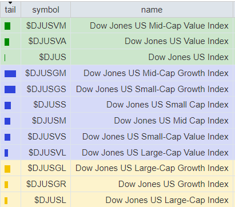Click blue tail bar for $DJUSGM

[x=10, y=74]
